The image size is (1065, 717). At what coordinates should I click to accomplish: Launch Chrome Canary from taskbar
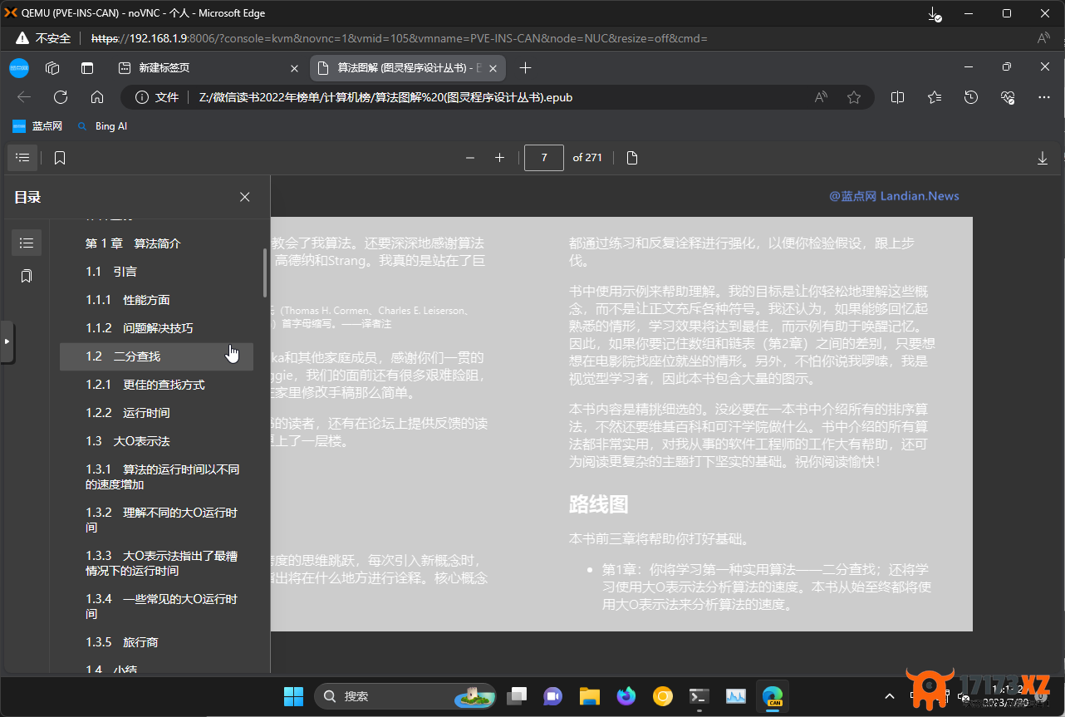coord(663,696)
